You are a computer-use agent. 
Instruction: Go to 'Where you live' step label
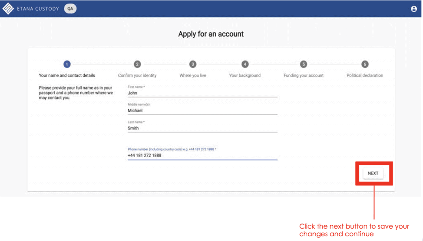[x=193, y=76]
